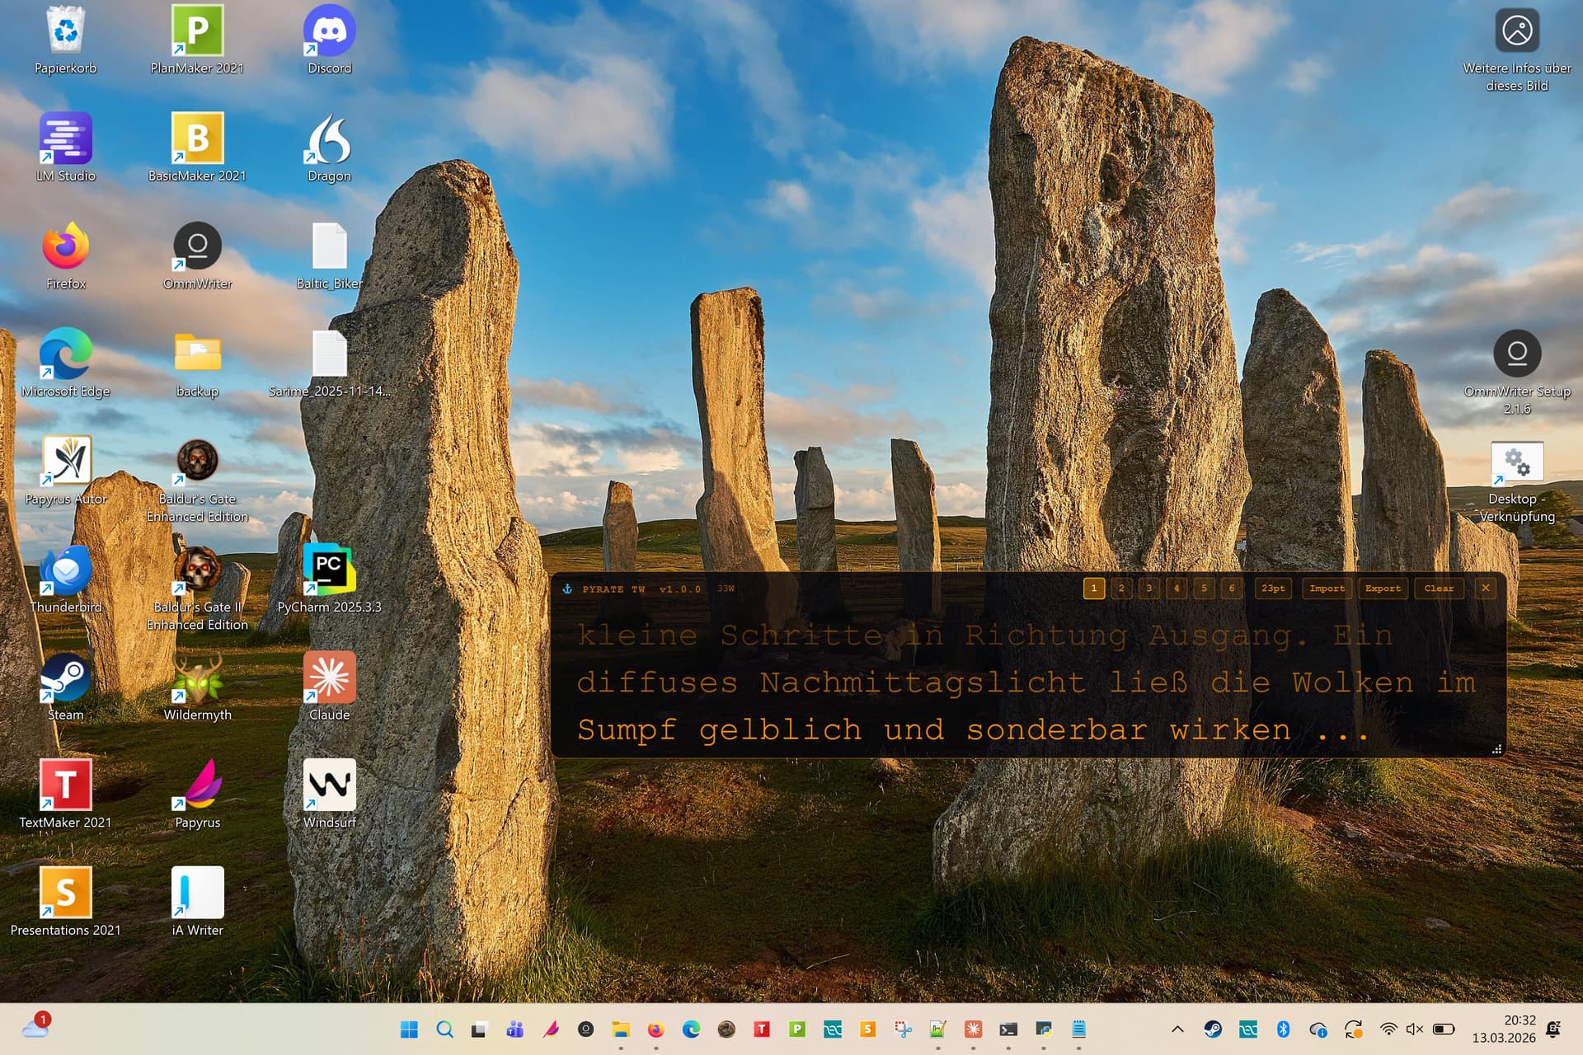Click the Do Not Disturb notification bell
This screenshot has width=1583, height=1055.
pos(1553,1029)
